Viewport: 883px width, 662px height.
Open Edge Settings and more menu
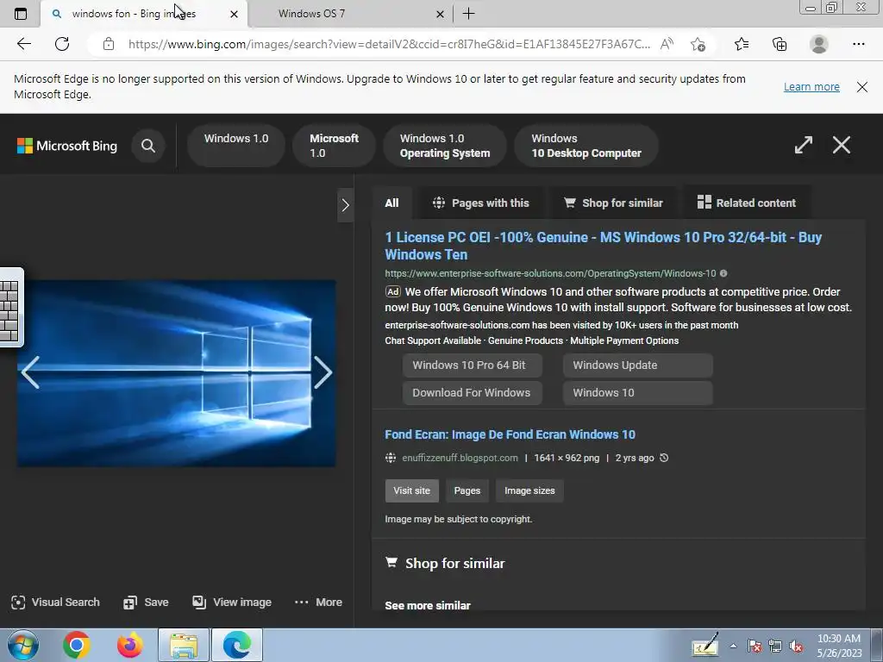858,44
